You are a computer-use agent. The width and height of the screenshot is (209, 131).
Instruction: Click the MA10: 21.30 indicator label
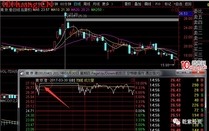coord(60,10)
